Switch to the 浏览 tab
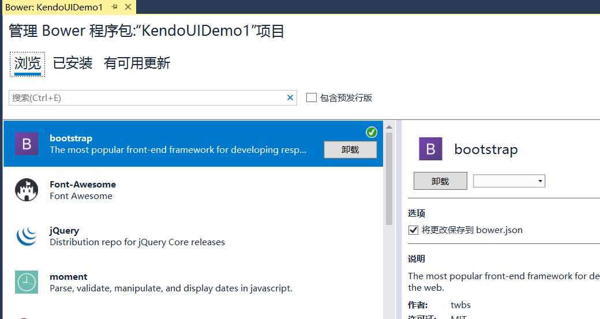The image size is (600, 319). (27, 63)
